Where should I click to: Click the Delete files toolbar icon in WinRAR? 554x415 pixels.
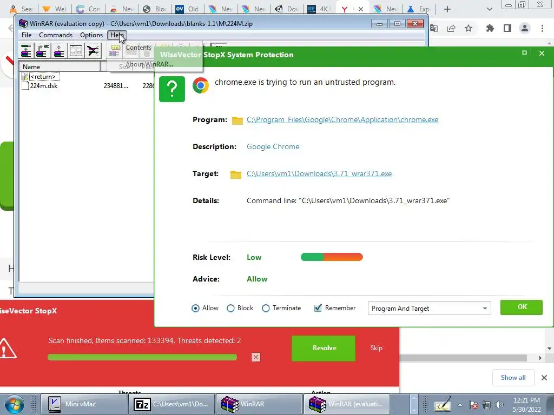coord(93,50)
